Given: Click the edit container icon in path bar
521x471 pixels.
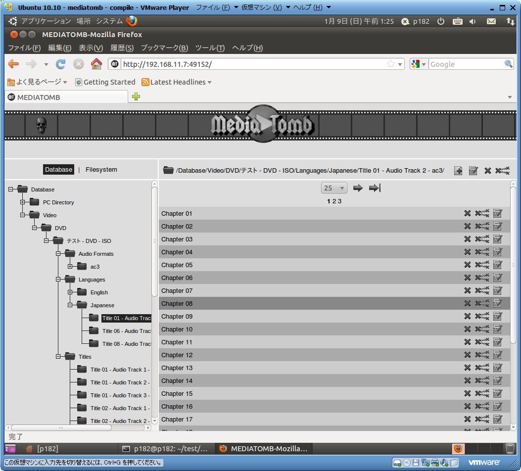Looking at the screenshot, I should click(x=473, y=171).
